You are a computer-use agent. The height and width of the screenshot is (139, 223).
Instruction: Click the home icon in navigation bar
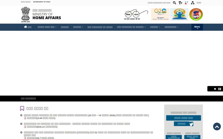[x=25, y=27]
